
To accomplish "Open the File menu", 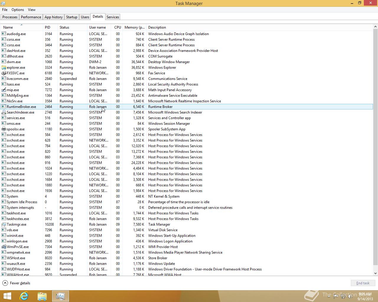I will [x=5, y=10].
